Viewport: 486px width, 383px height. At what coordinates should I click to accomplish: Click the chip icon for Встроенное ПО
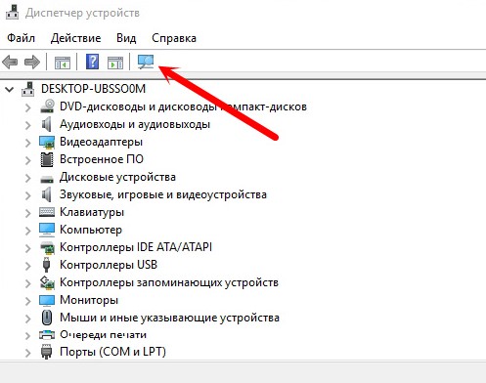(47, 159)
